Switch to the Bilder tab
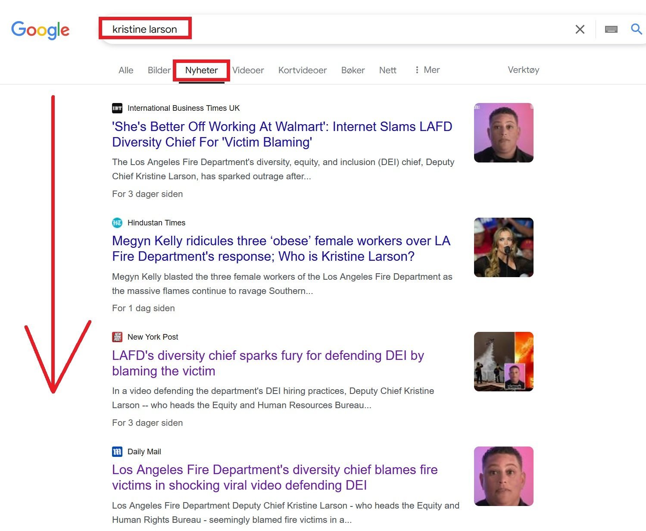 (159, 70)
